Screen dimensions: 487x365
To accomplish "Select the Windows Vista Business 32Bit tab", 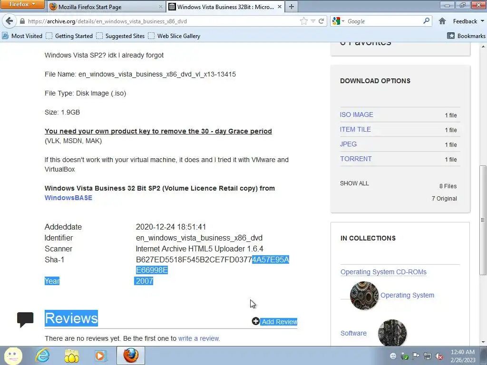I will (x=225, y=7).
